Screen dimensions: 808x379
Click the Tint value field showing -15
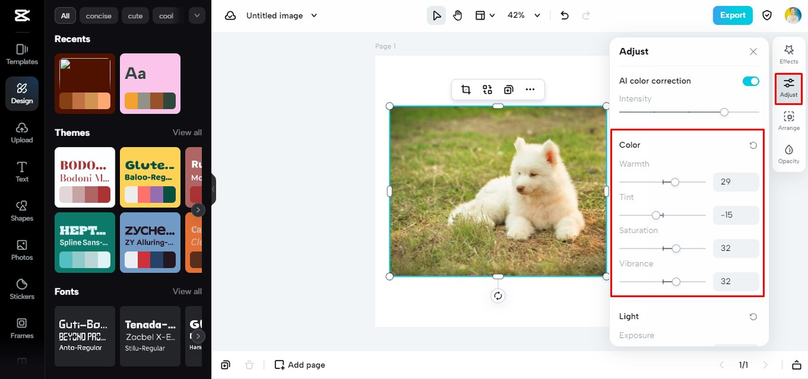pos(735,215)
